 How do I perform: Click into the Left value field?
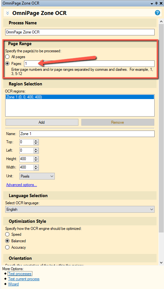coord(27,150)
